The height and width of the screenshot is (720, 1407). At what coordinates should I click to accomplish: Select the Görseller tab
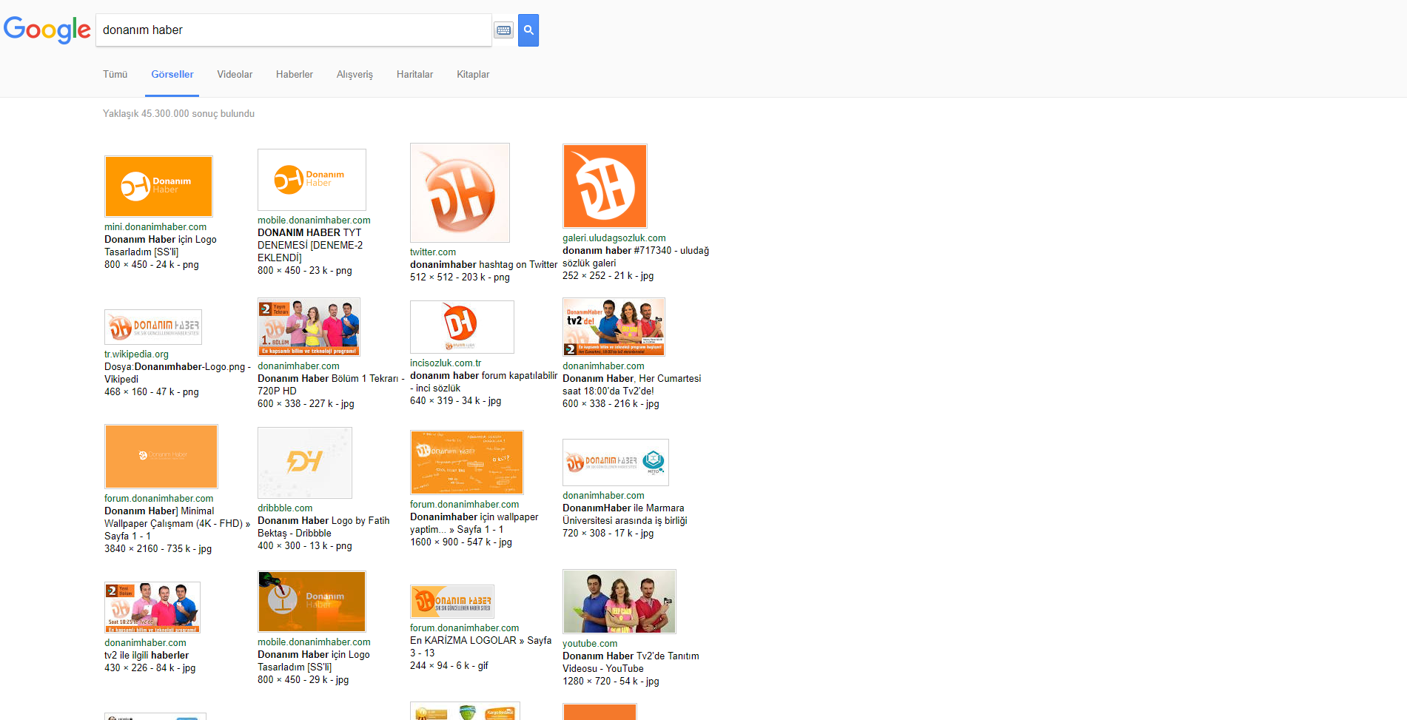pos(172,75)
